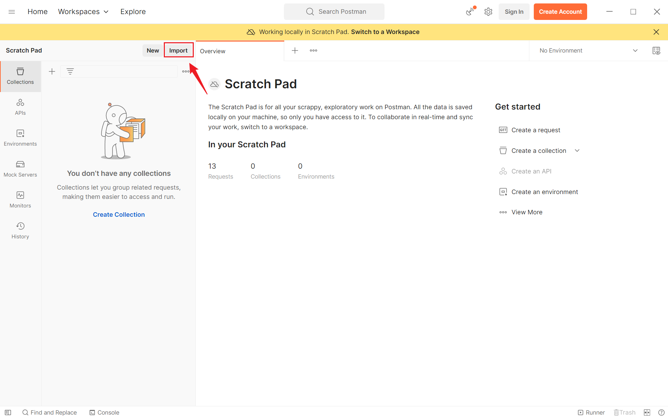Viewport: 668px width, 418px height.
Task: Click the Scratch Pad sidebar title
Action: click(x=24, y=50)
